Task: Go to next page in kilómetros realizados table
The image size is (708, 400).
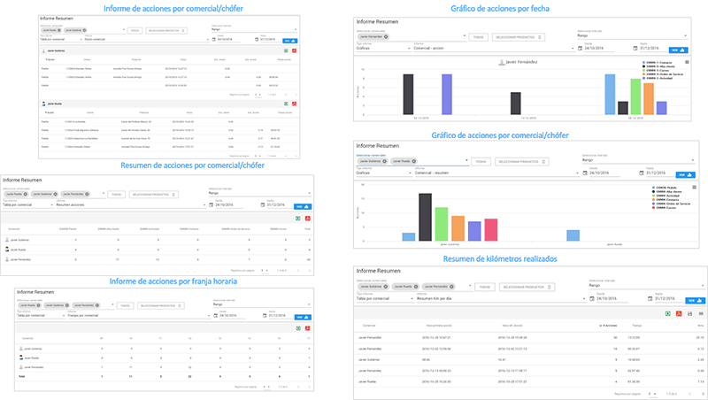Action: tap(702, 394)
